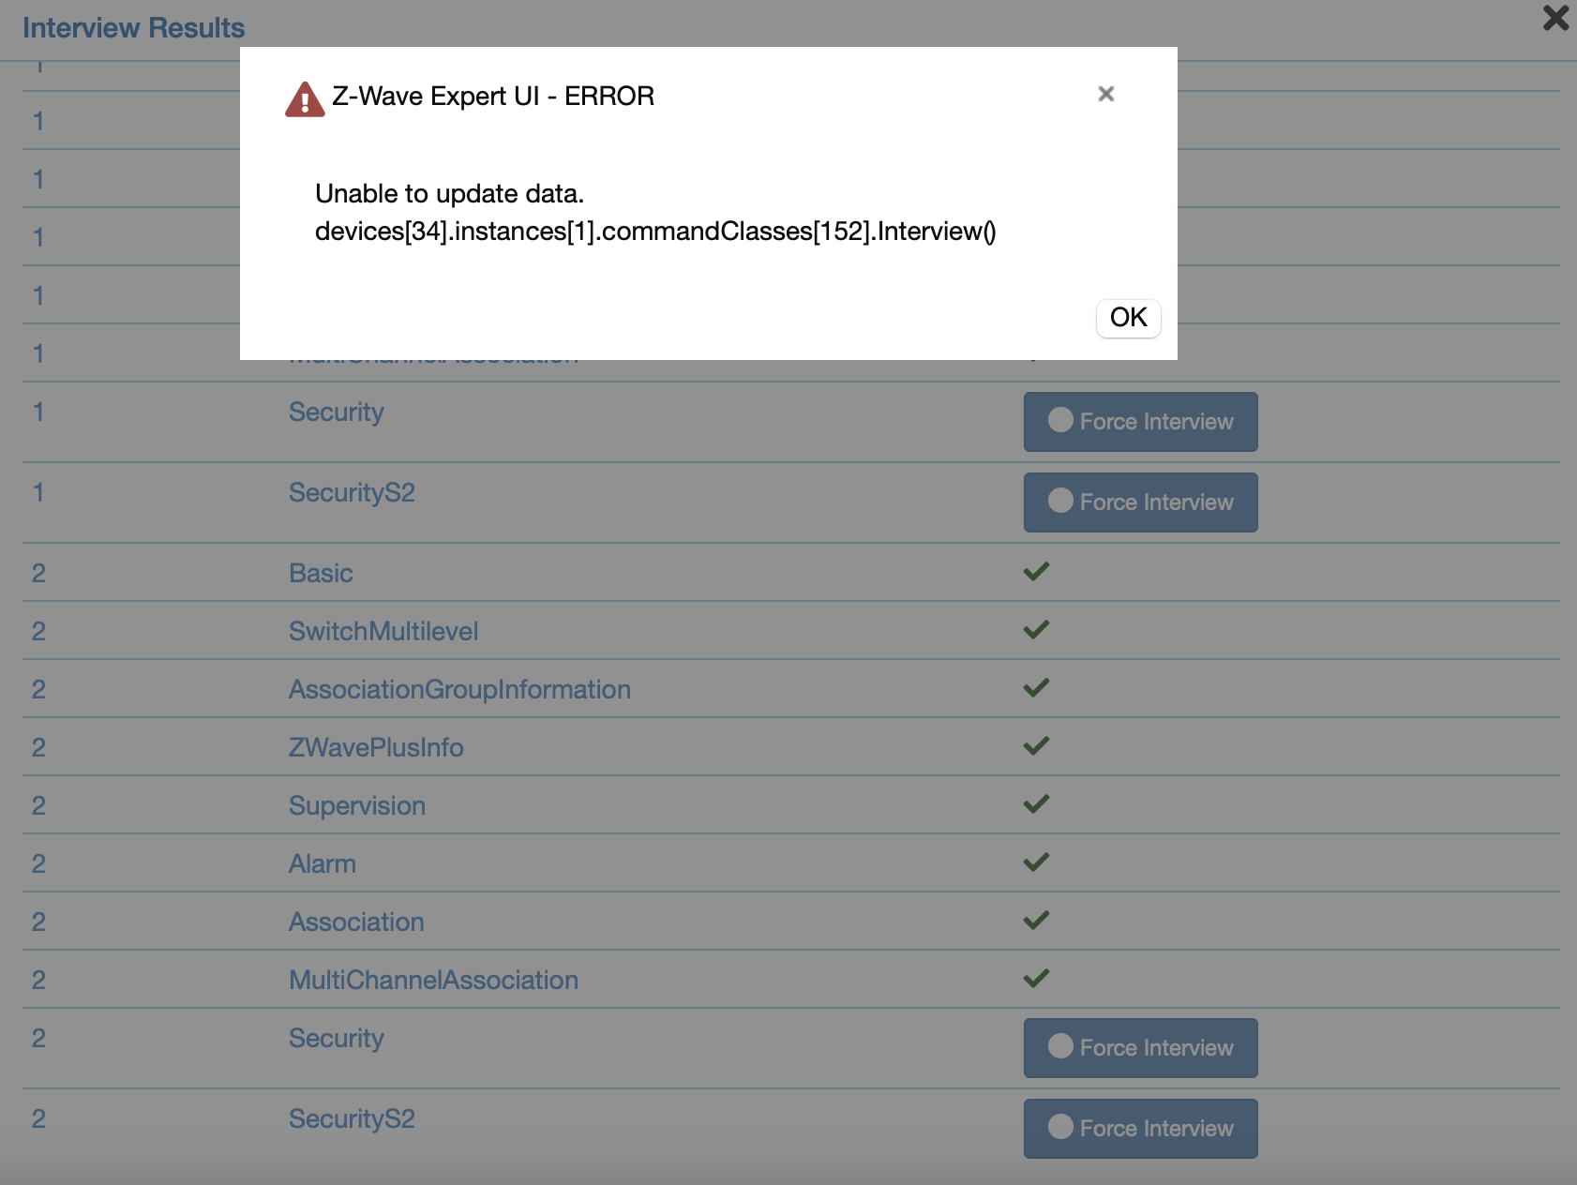The width and height of the screenshot is (1577, 1185).
Task: Close the Z-Wave error dialog with X
Action: click(x=1105, y=94)
